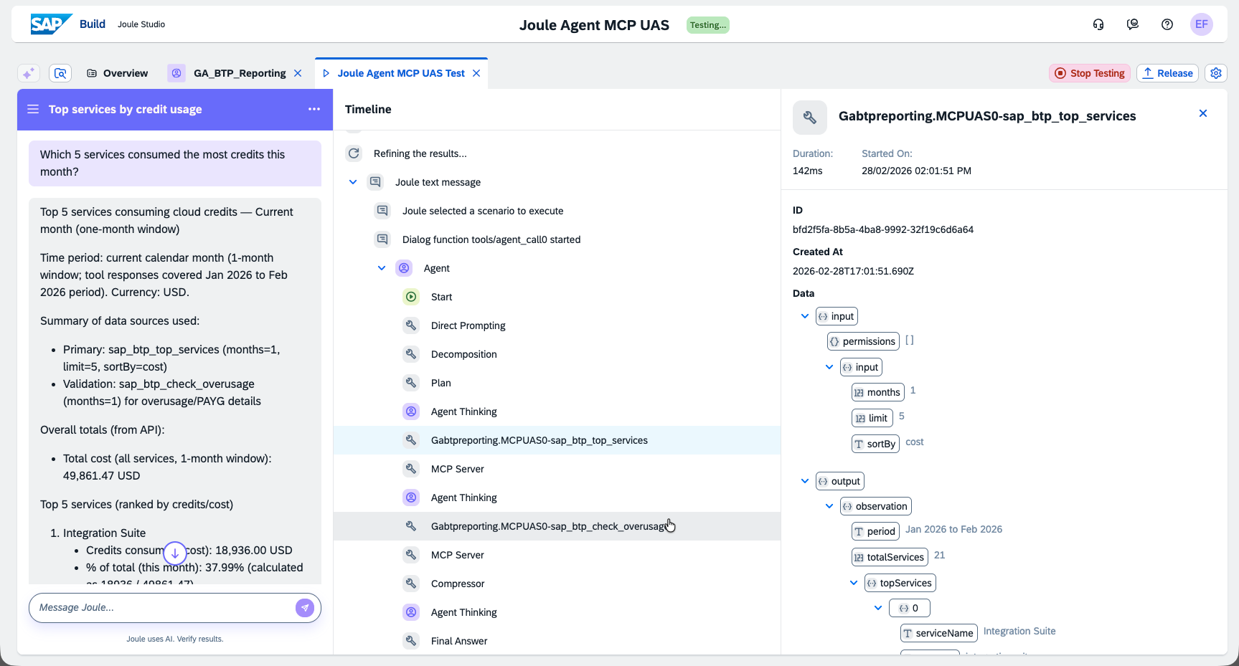Collapse the topServices node
This screenshot has height=666, width=1239.
[x=854, y=583]
